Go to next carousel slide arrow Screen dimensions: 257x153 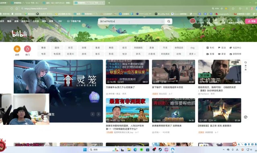(99, 114)
